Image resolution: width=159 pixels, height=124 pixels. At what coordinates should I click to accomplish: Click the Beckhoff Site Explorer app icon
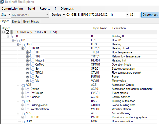[x=2, y=2]
